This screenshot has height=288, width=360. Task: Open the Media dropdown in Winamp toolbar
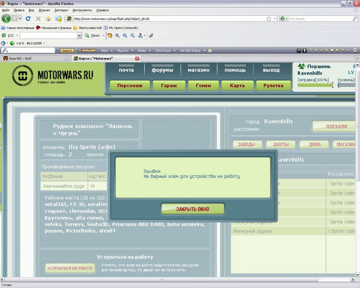pos(144,51)
